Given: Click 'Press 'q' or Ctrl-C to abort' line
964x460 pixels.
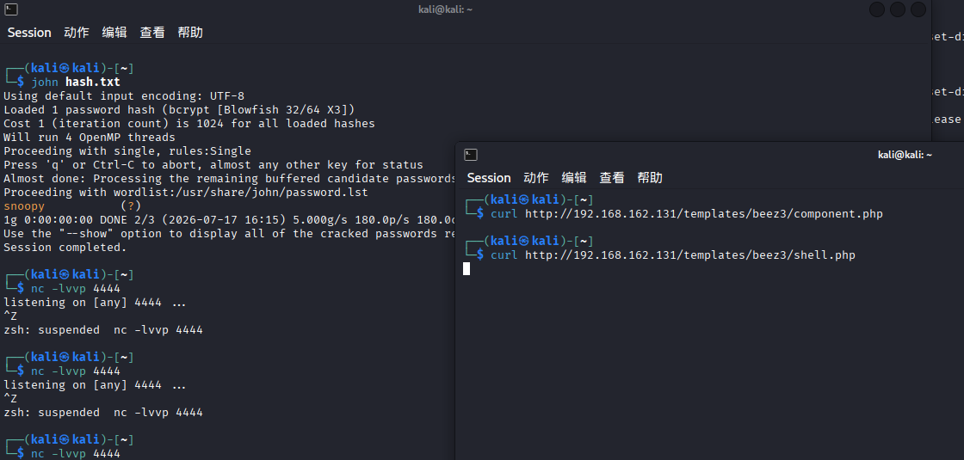Looking at the screenshot, I should click(x=213, y=164).
